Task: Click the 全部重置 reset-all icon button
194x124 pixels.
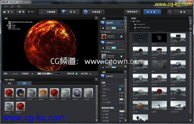Action: click(42, 12)
